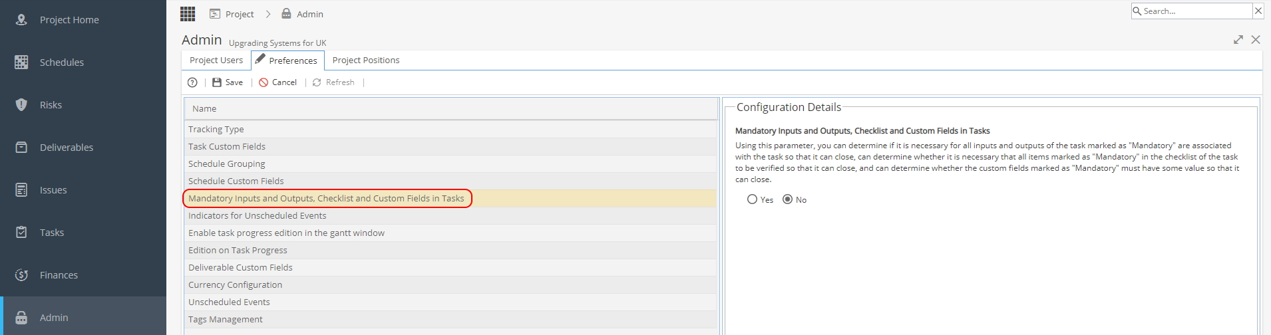Switch to the Project Users tab

click(x=216, y=60)
